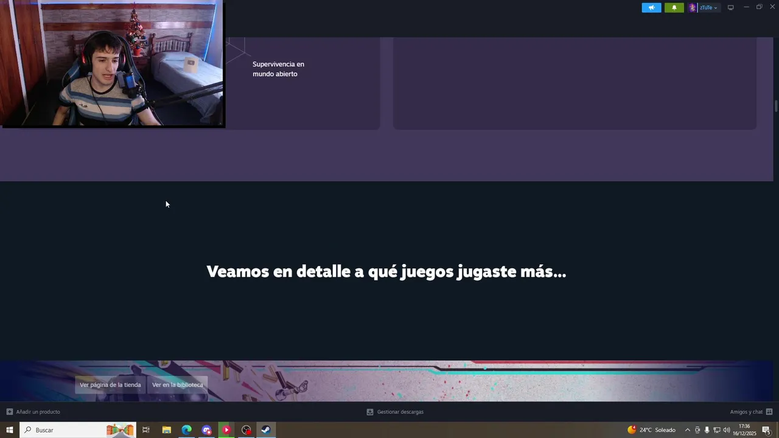779x438 pixels.
Task: Click the microphone tray icon
Action: [707, 430]
